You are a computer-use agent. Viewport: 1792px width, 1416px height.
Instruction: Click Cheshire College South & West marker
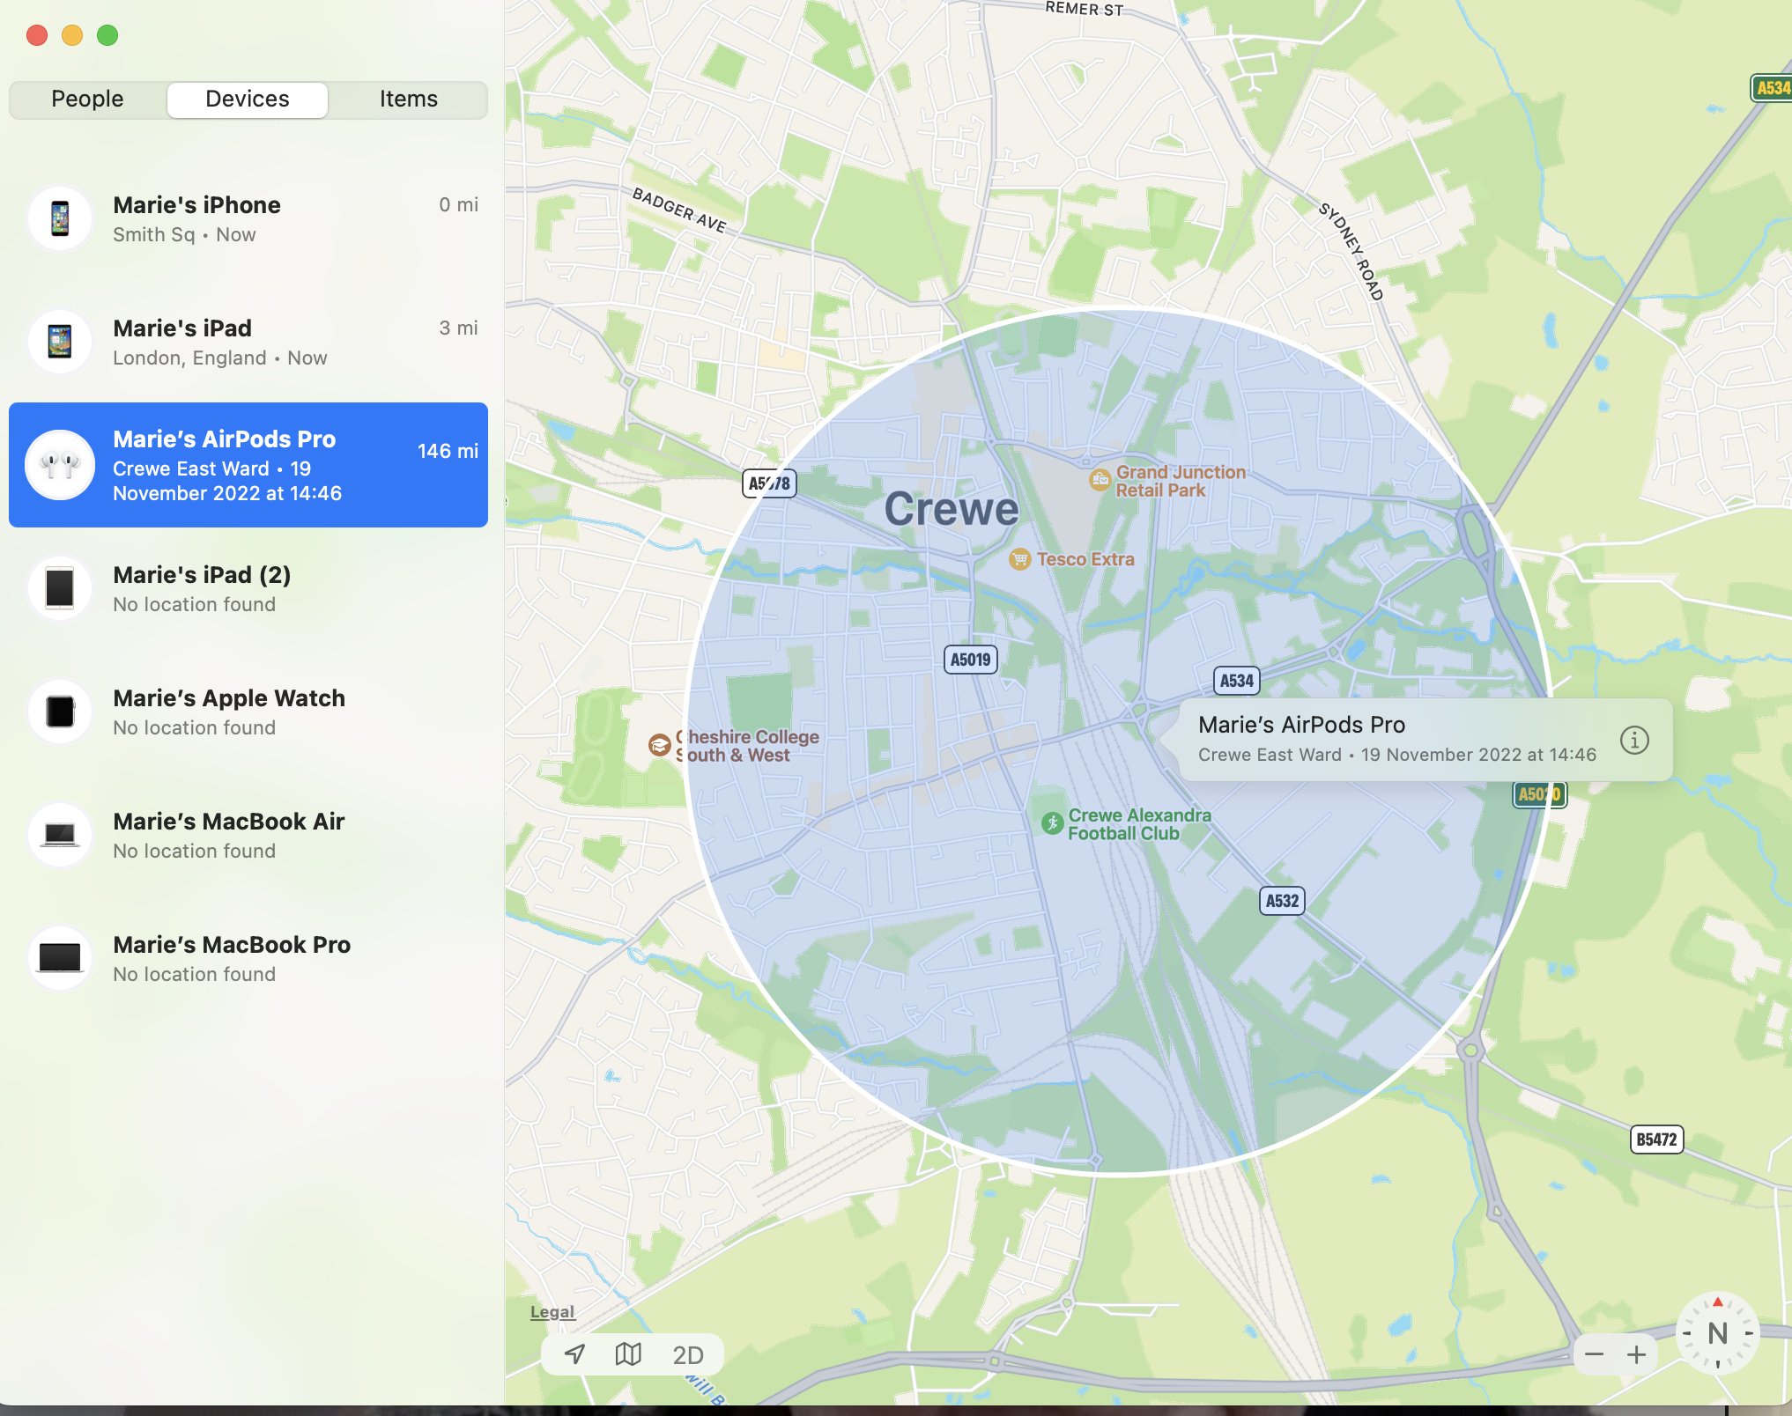[x=659, y=745]
